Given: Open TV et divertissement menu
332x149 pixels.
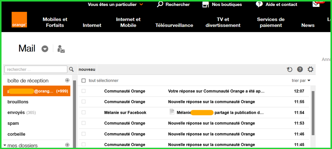Looking at the screenshot, I should coord(223,23).
